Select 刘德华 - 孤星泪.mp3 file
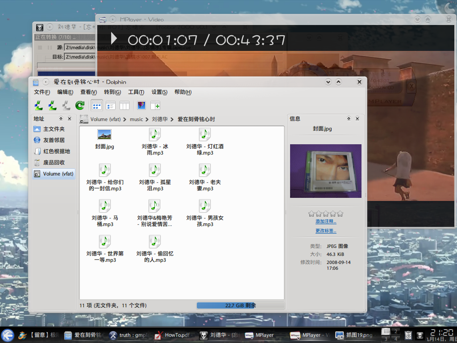The height and width of the screenshot is (343, 457). coord(155,178)
